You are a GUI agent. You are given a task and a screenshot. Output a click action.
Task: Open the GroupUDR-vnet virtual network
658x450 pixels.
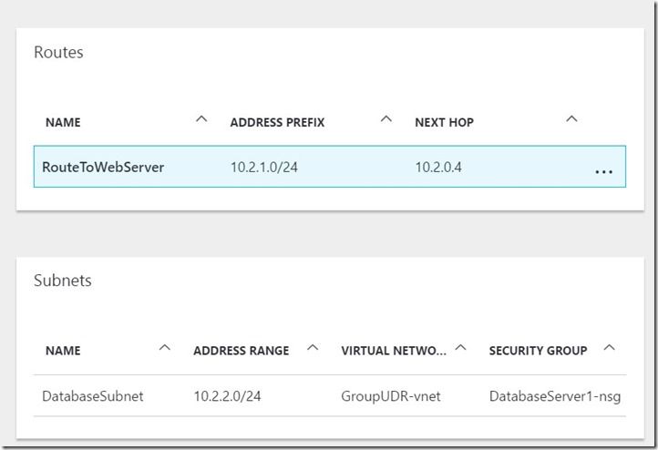[x=391, y=396]
